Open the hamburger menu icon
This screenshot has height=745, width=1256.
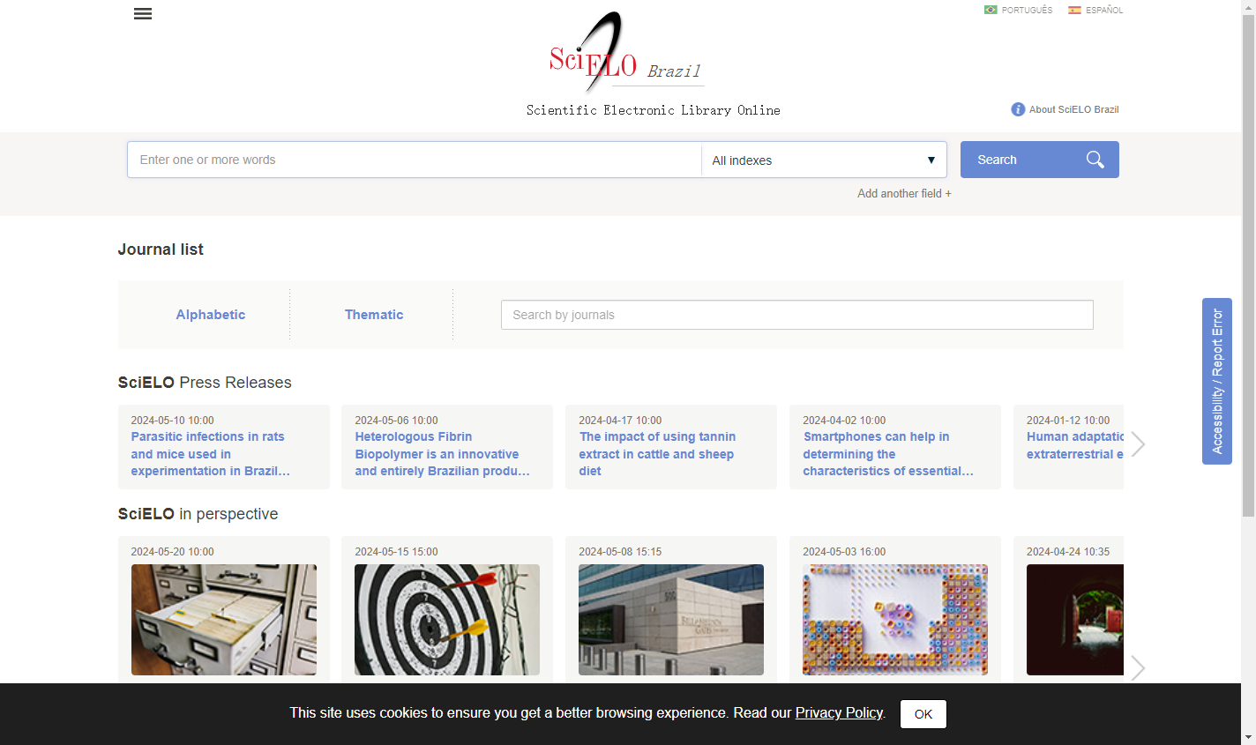[x=143, y=13]
